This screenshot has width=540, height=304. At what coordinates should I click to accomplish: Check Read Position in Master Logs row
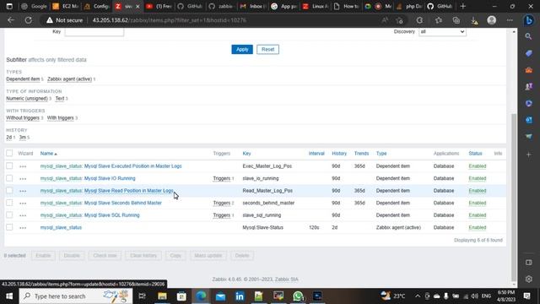(9, 190)
